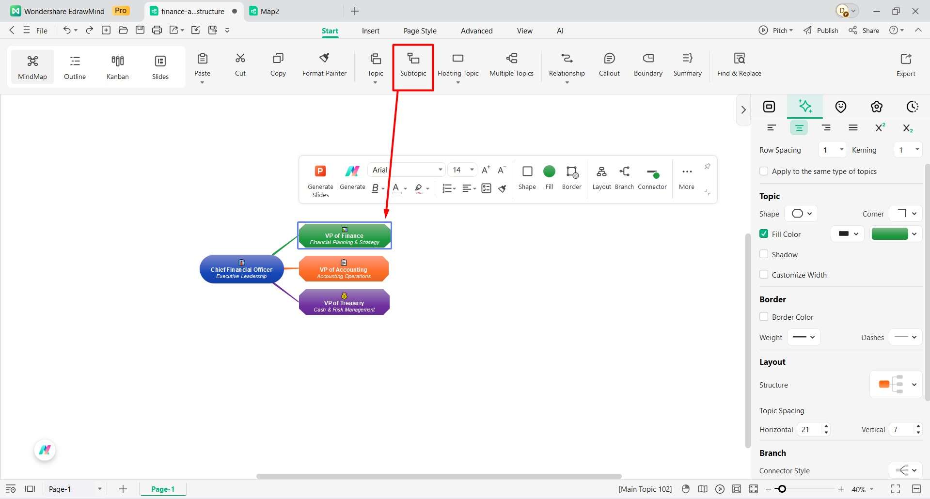This screenshot has width=930, height=499.
Task: Select justify text alignment in side panel
Action: [x=853, y=128]
